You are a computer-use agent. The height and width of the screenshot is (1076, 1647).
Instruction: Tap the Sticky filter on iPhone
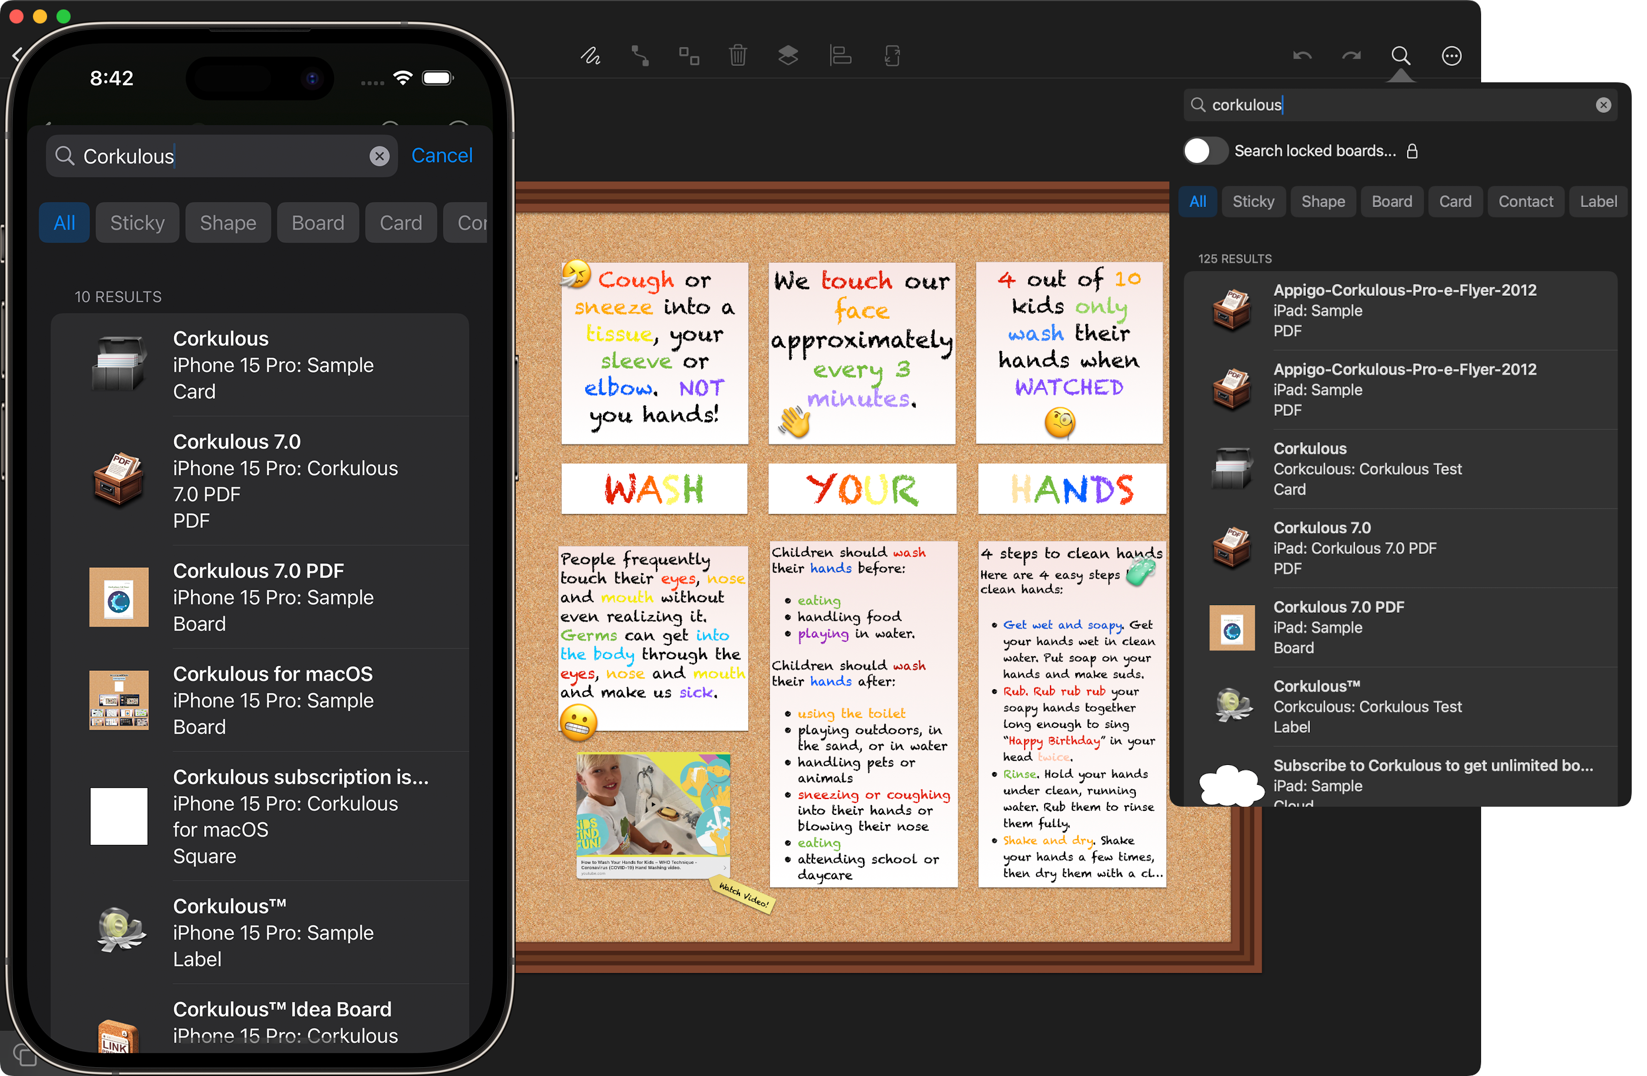[x=137, y=223]
